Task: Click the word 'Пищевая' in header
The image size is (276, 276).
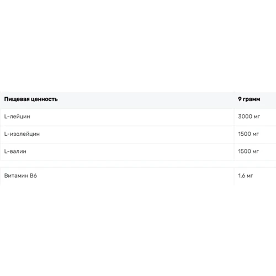Action: coord(17,99)
